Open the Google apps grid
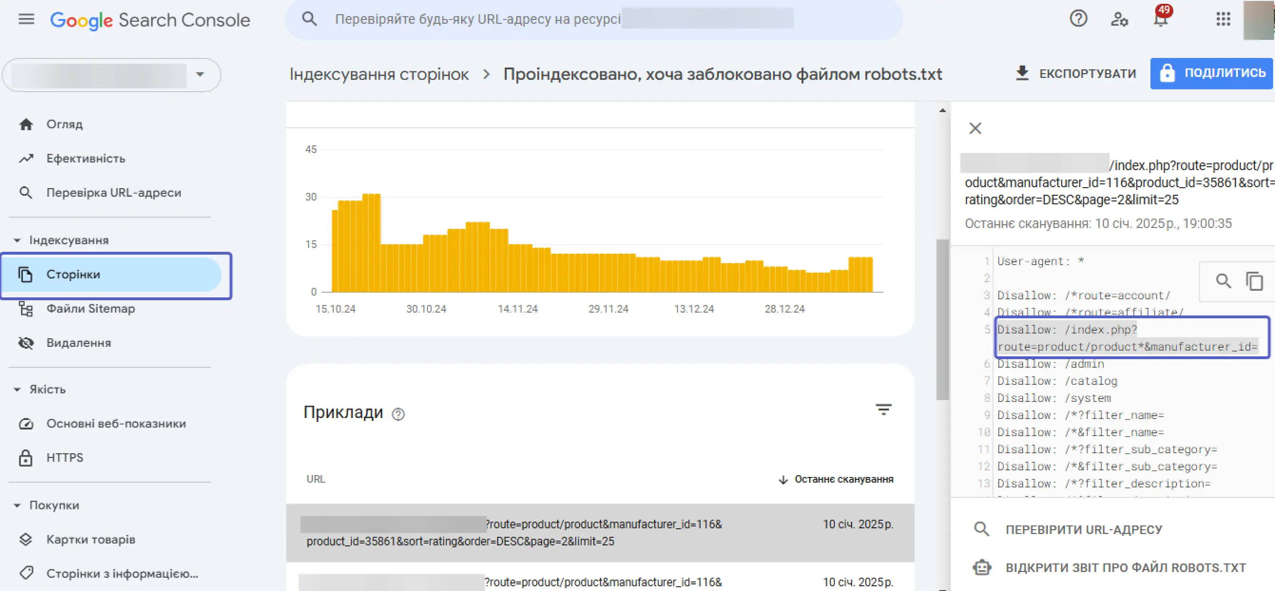The height and width of the screenshot is (591, 1275). pos(1223,19)
